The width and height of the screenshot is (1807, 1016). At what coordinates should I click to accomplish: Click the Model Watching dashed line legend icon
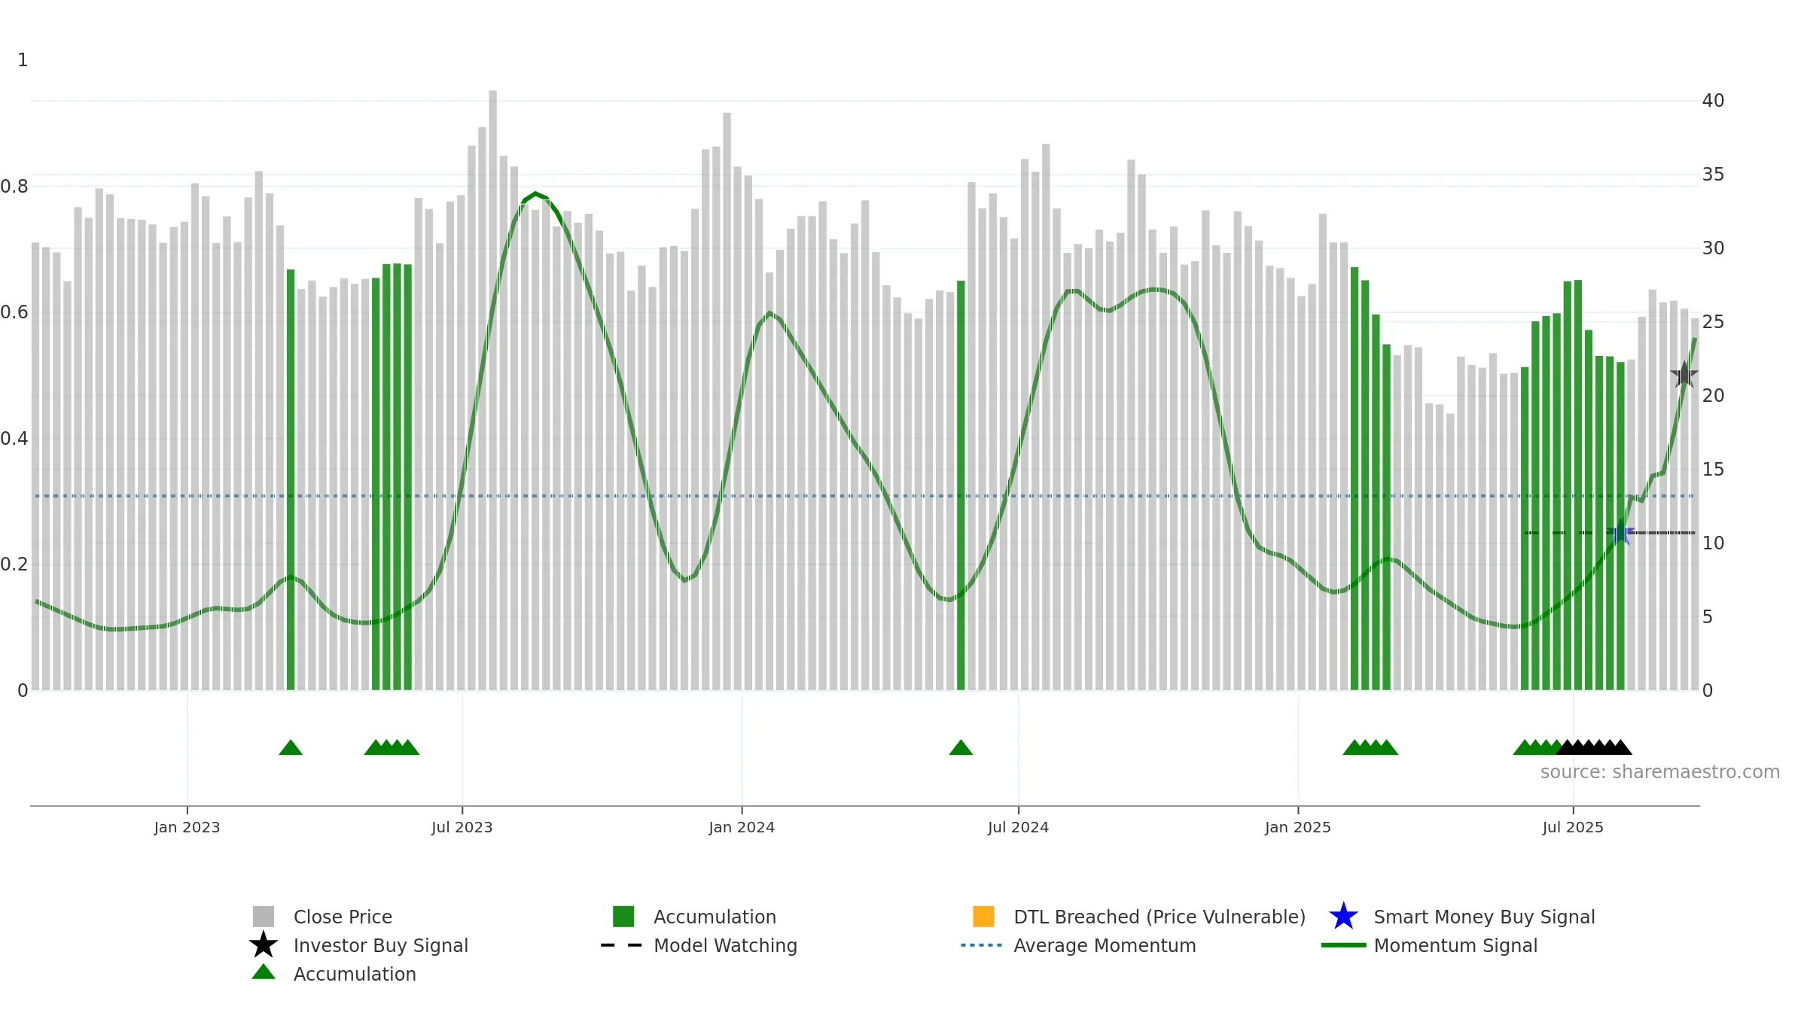[x=622, y=945]
